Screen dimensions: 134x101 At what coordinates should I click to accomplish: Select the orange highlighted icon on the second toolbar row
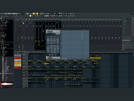(x=30, y=16)
